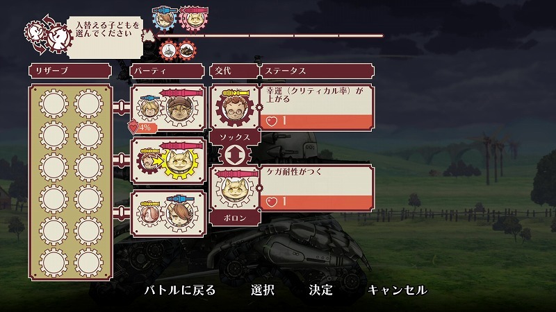Select the brown-haired girl portrait in party
Screen dimensions: 556x312
[x=180, y=216]
